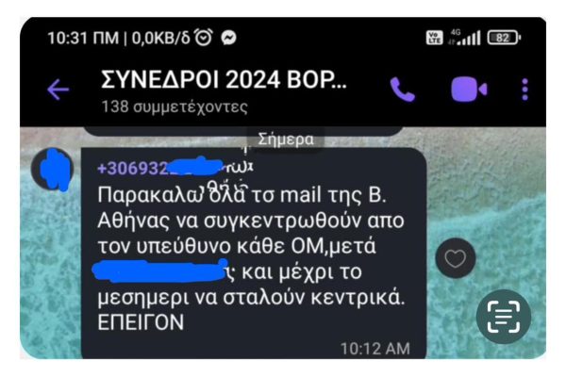Tap the 4G signal strength indicator
The image size is (566, 377).
point(465,37)
